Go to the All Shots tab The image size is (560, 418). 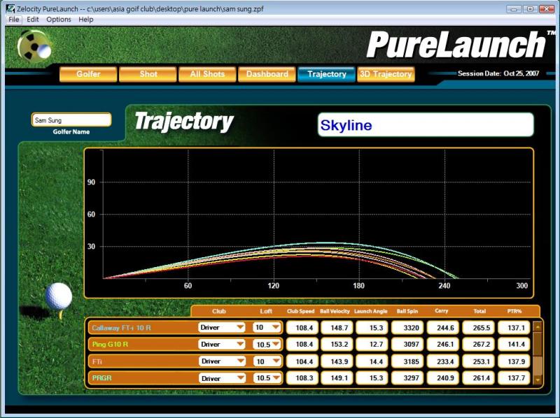pyautogui.click(x=207, y=74)
